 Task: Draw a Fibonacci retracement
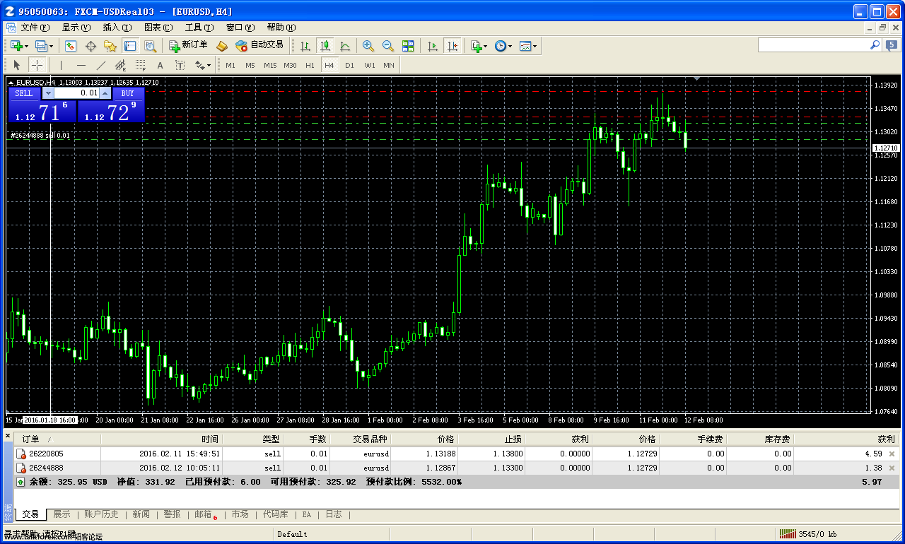point(140,65)
